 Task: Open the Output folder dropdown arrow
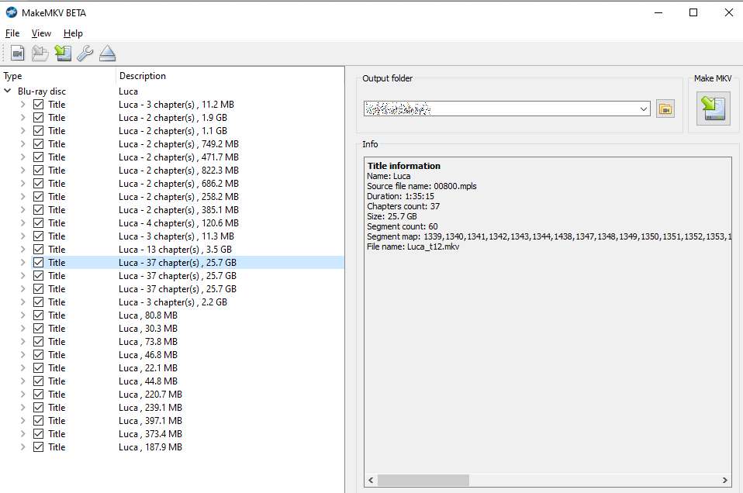[x=643, y=109]
